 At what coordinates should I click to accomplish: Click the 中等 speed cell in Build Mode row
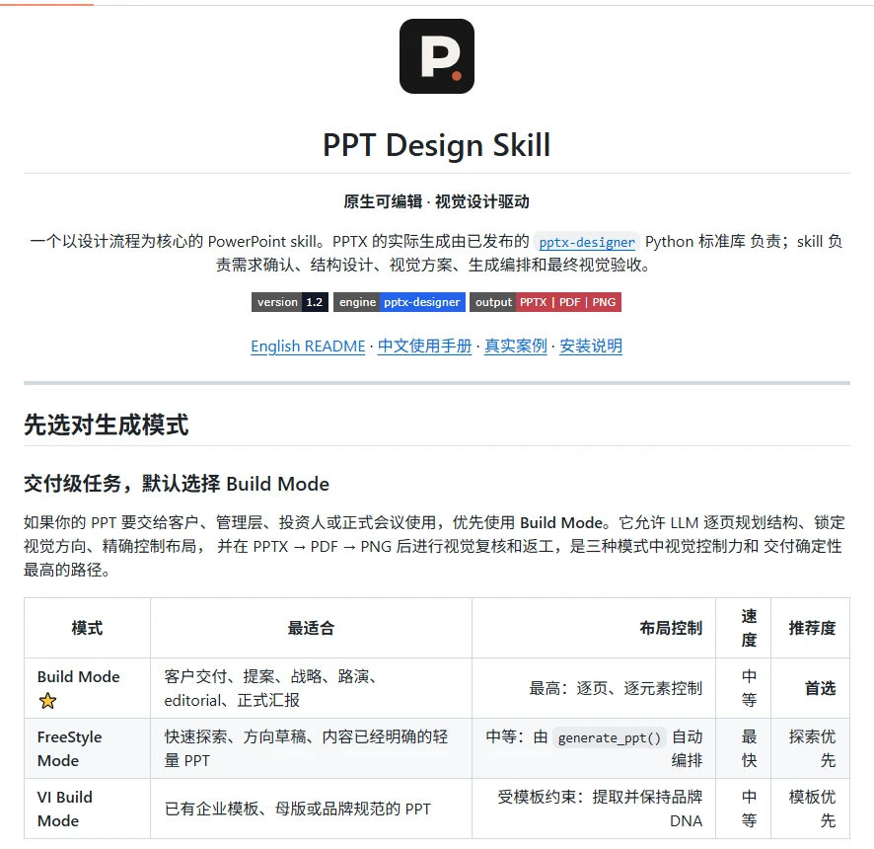click(x=743, y=688)
